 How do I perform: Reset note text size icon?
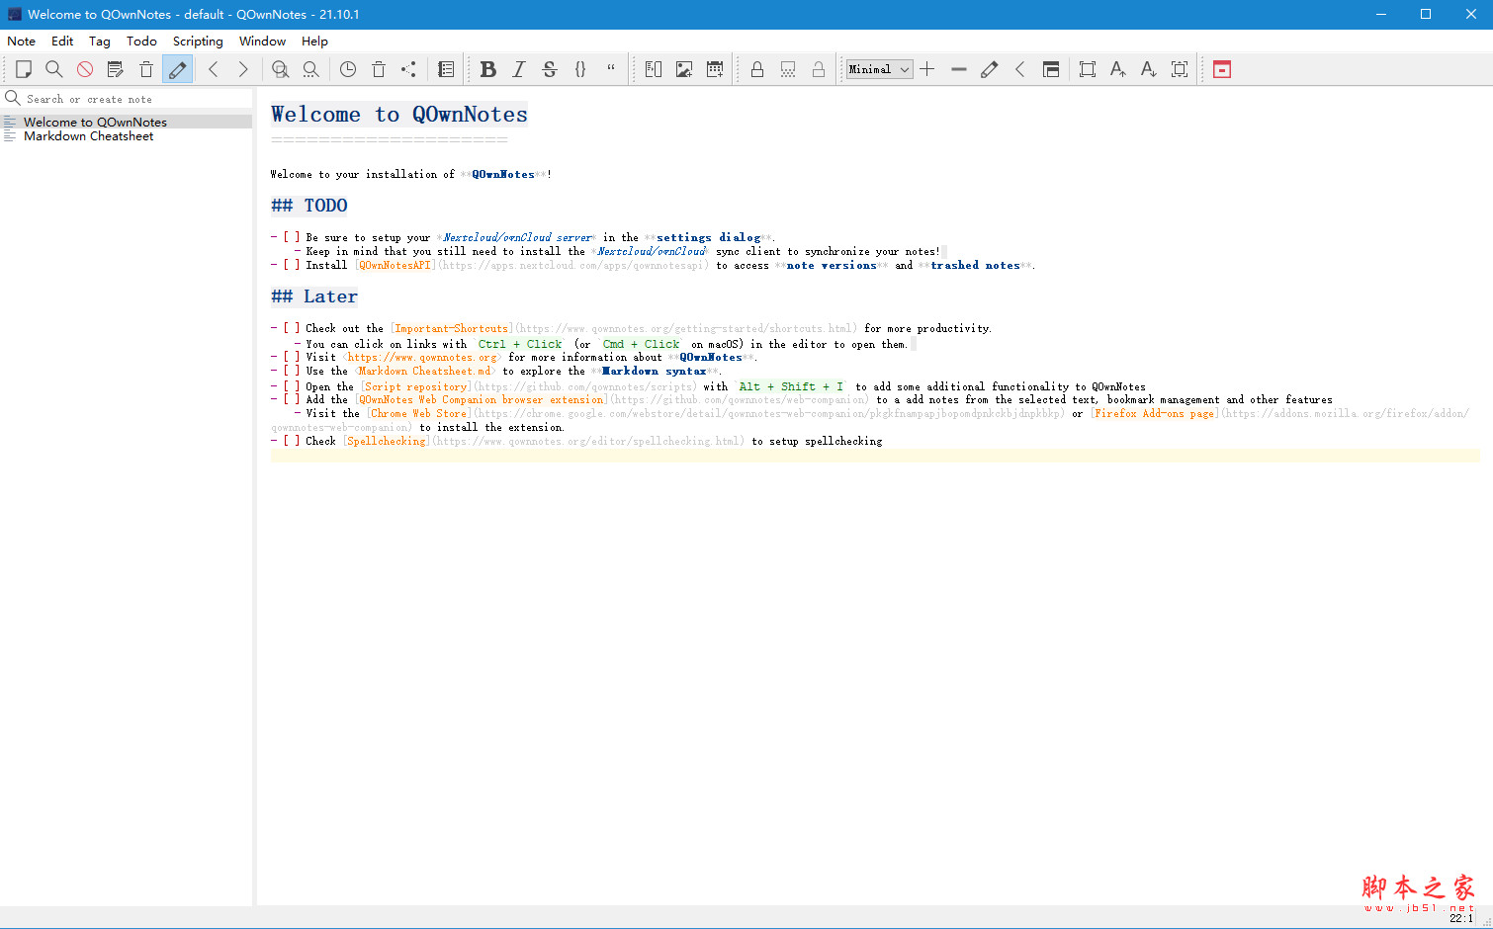click(1180, 69)
